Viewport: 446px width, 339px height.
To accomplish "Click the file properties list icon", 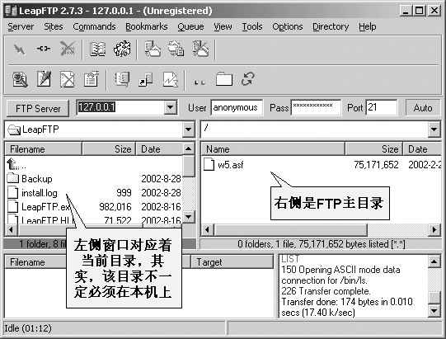I will coord(92,79).
